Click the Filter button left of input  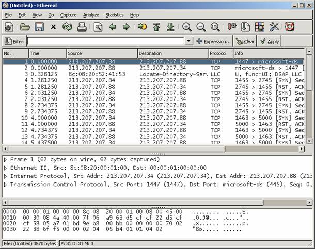tap(14, 41)
